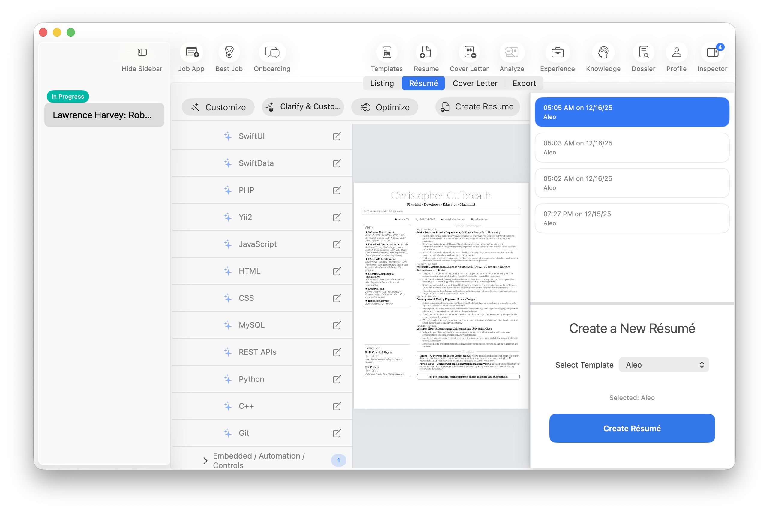
Task: Click the Create Résumé button
Action: [631, 428]
